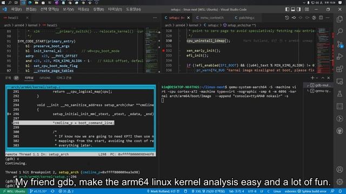Click the arch breadcrumb in setup.c editor

[168, 25]
